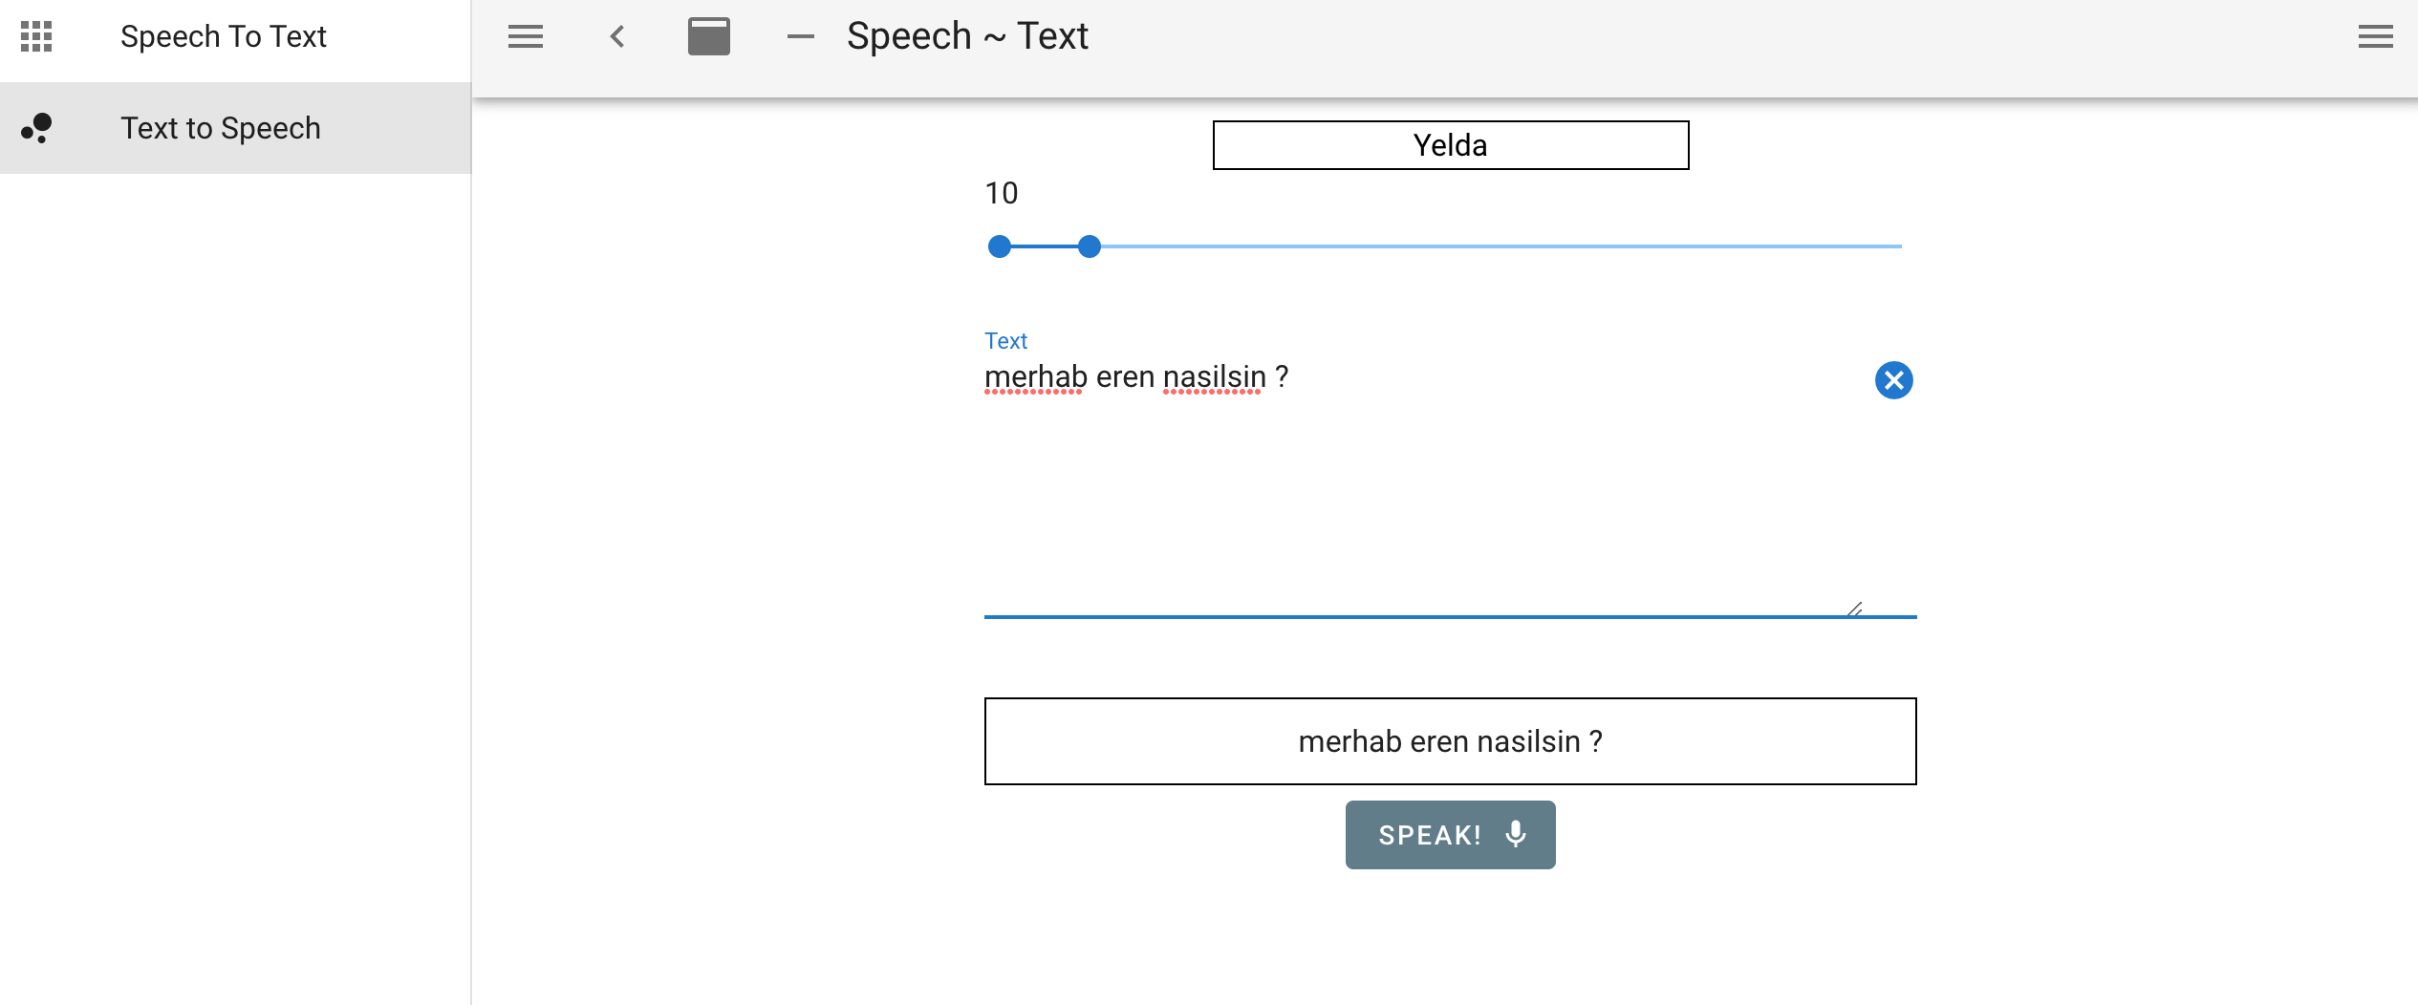Open Speech To Text in sidebar
Image resolution: width=2418 pixels, height=1005 pixels.
(x=235, y=36)
